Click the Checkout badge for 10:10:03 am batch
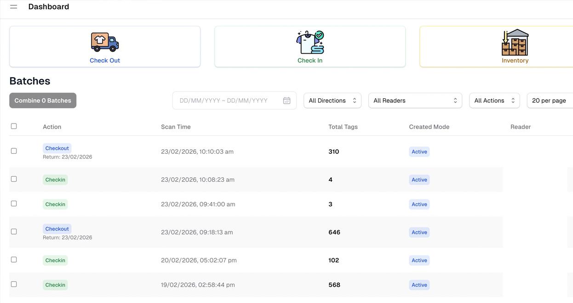The image size is (573, 303). tap(57, 148)
